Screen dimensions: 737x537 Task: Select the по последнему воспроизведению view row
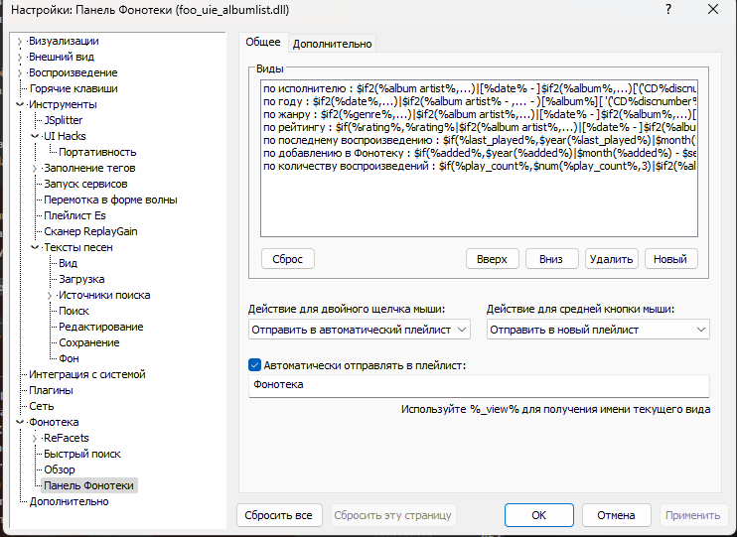point(479,140)
